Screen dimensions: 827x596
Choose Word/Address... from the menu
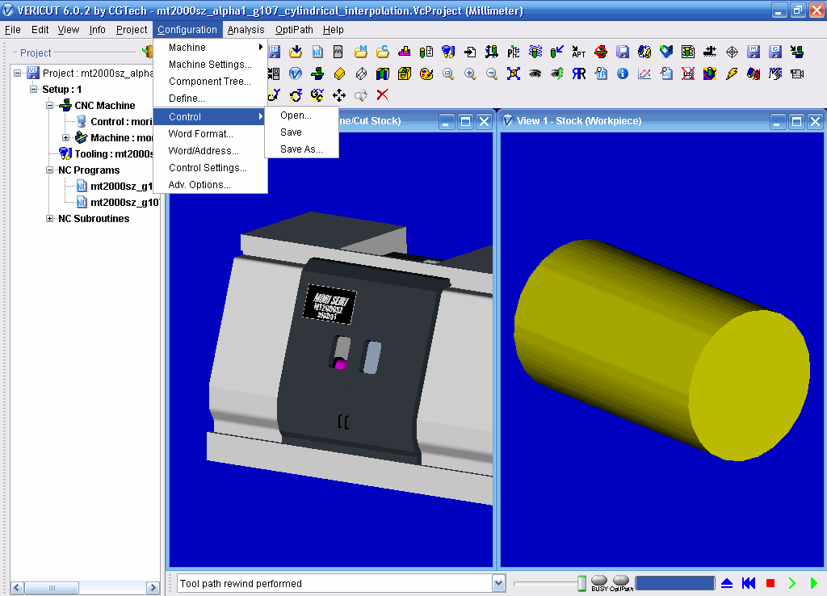211,151
